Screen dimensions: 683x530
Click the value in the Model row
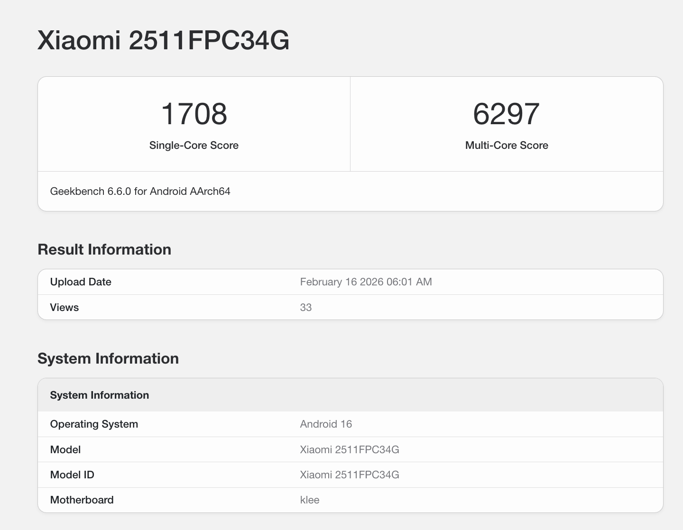click(x=350, y=450)
